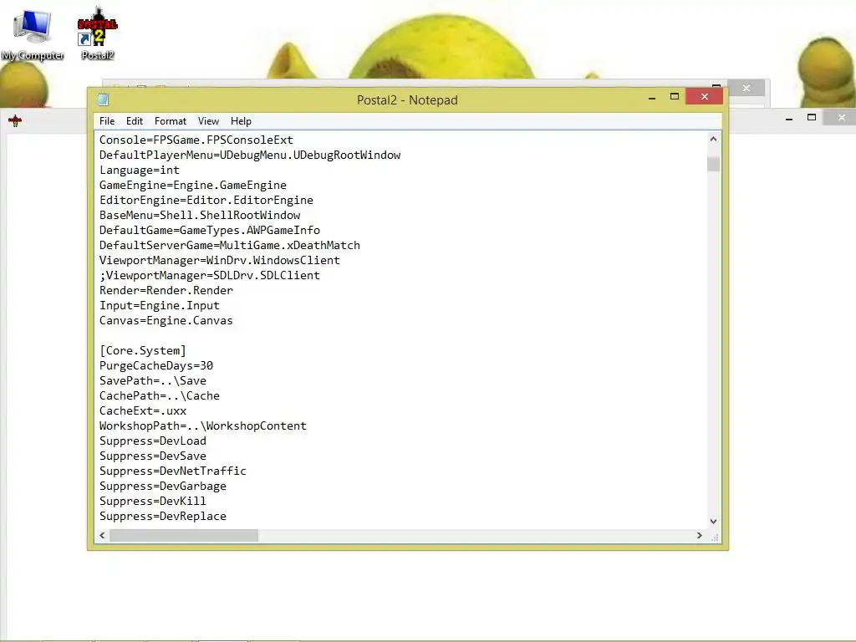Click the Notepad resize grip corner
This screenshot has height=642, width=856.
(x=714, y=537)
